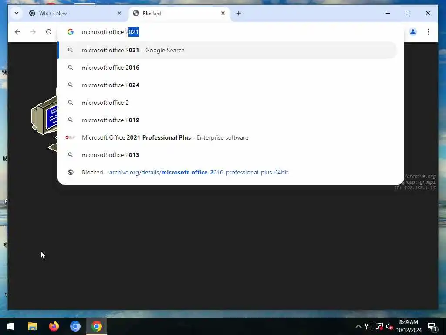
Task: Click the Google Chrome taskbar icon
Action: (x=97, y=326)
